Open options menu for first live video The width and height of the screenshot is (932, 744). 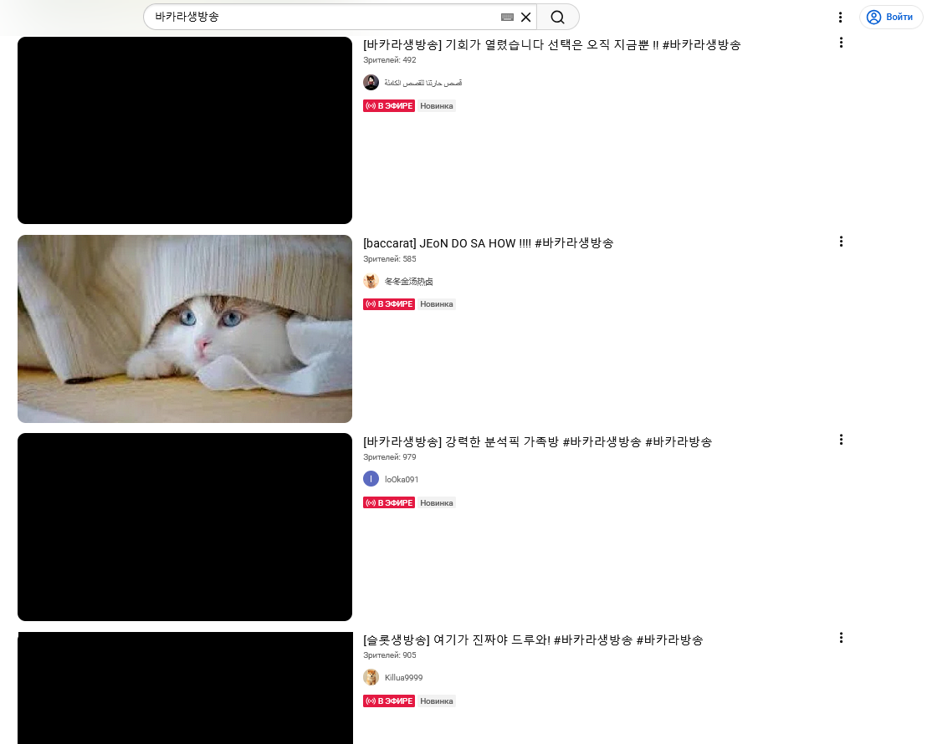(841, 43)
